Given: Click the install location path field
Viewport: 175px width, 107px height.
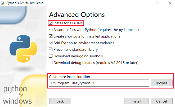Looking at the screenshot, I should [99, 83].
